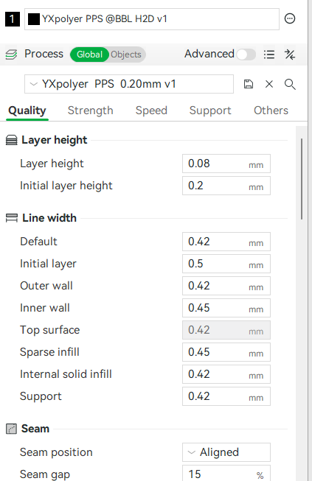312x481 pixels.
Task: Select the Global process scope
Action: point(89,55)
